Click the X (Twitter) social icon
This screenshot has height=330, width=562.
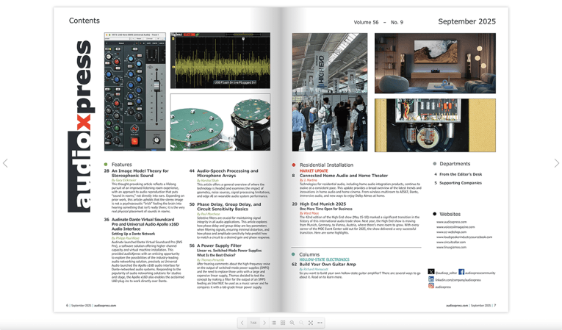(431, 272)
